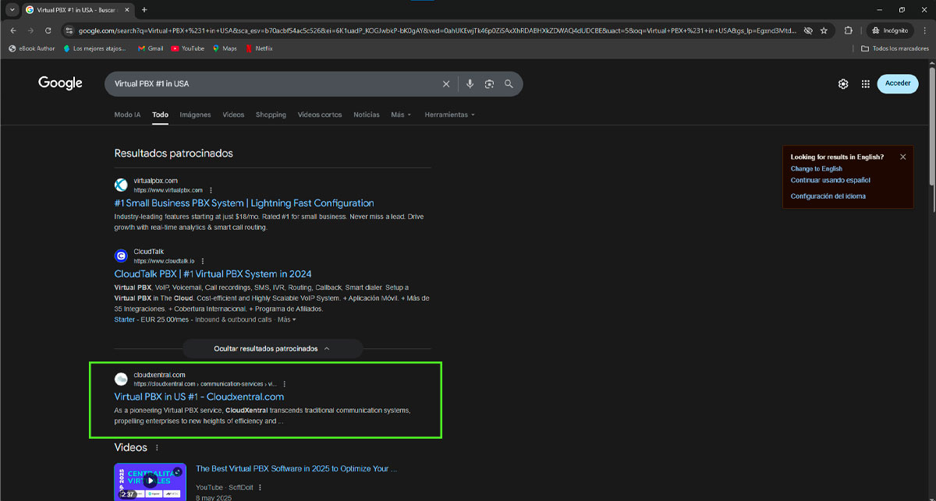Open the Virtual PBX in US #1 Cloudxentral link
The width and height of the screenshot is (936, 501).
(199, 397)
